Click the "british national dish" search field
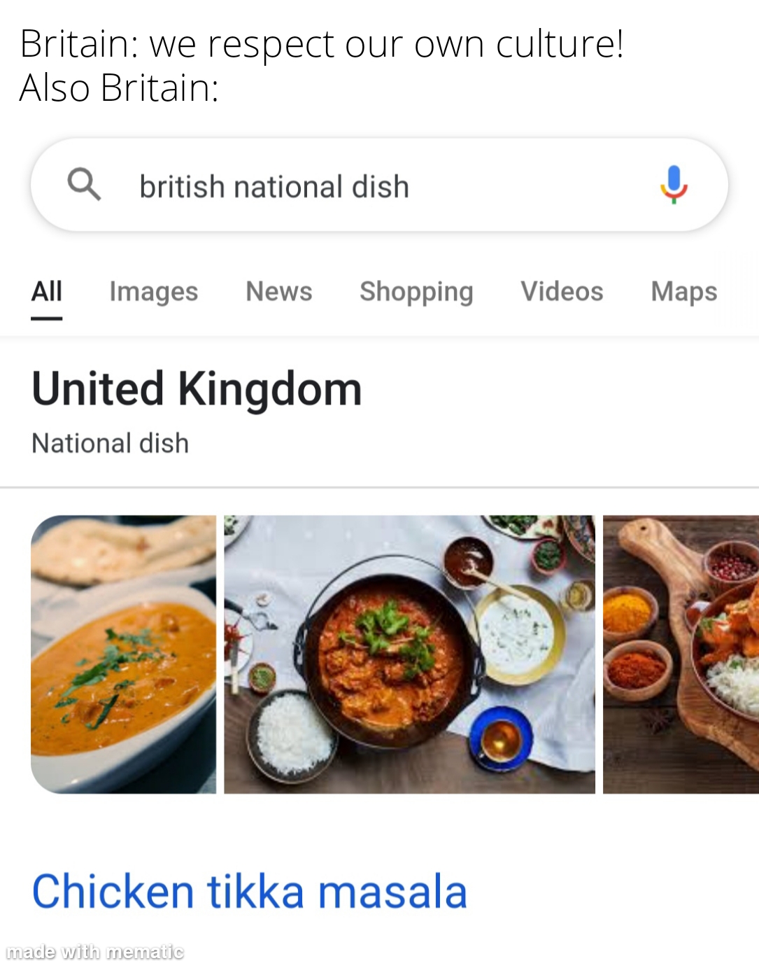The width and height of the screenshot is (759, 968). coord(274,187)
